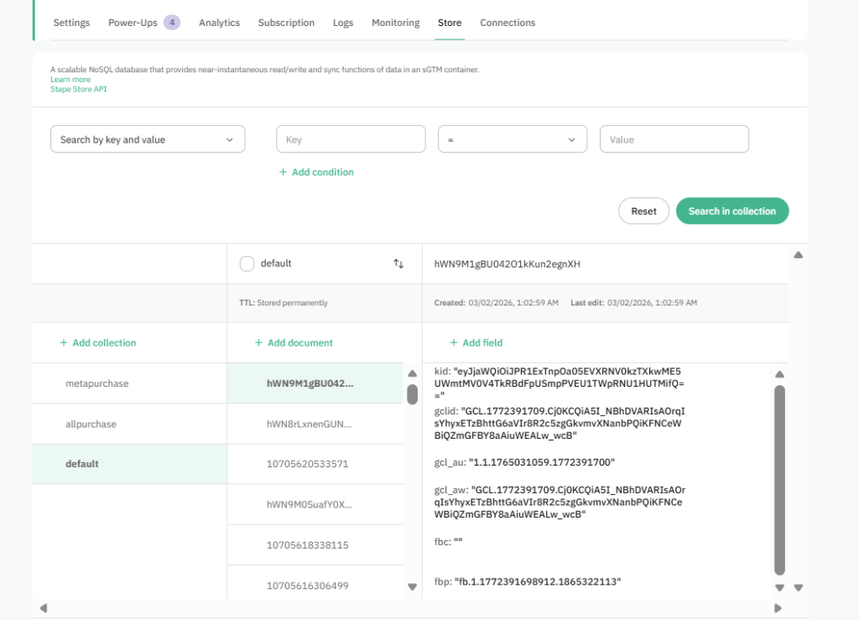Viewport: 859px width, 620px height.
Task: Switch to the Connections tab
Action: pos(507,23)
